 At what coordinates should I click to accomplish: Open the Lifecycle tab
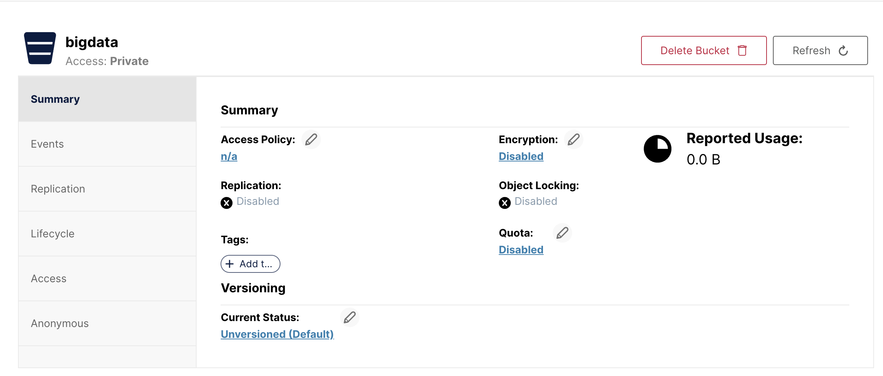[107, 234]
